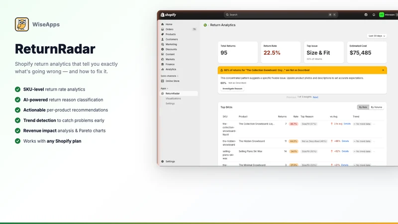The image size is (398, 224).
Task: Click the WiseApps owl logo
Action: point(22,24)
